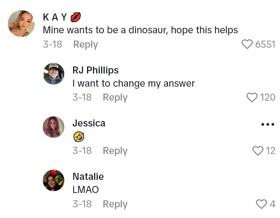280x218 pixels.
Task: Reply to RJ Phillips' comment
Action: (115, 97)
